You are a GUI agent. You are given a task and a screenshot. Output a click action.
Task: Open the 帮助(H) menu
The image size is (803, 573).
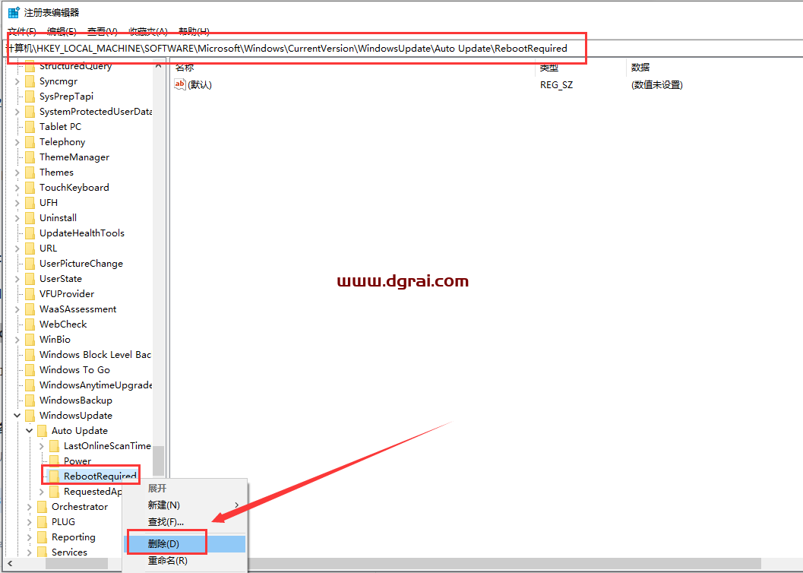pyautogui.click(x=194, y=32)
